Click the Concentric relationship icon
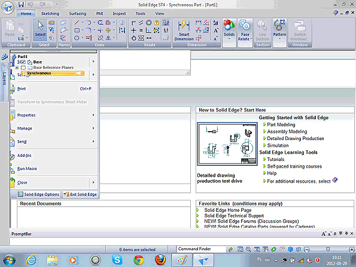The image size is (356, 267). point(149,23)
